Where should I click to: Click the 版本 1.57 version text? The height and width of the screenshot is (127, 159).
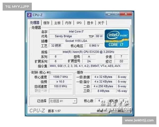click(54, 111)
